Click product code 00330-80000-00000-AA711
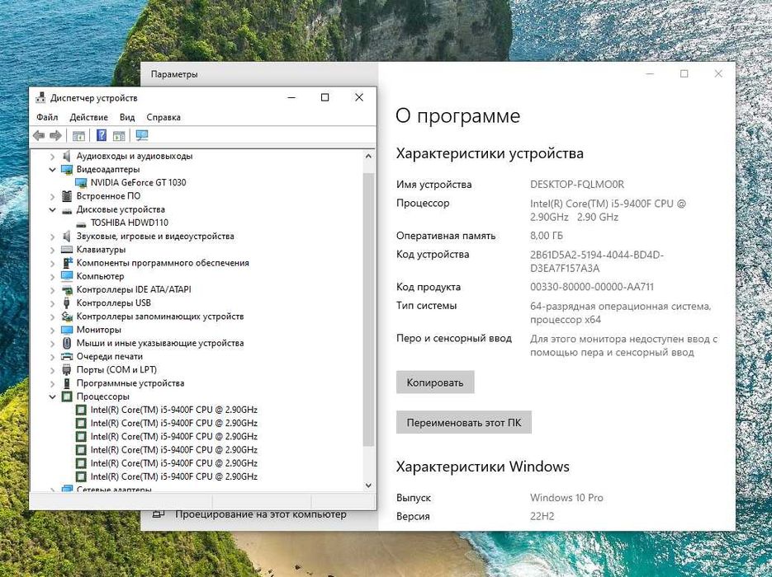This screenshot has height=577, width=772. click(x=592, y=287)
